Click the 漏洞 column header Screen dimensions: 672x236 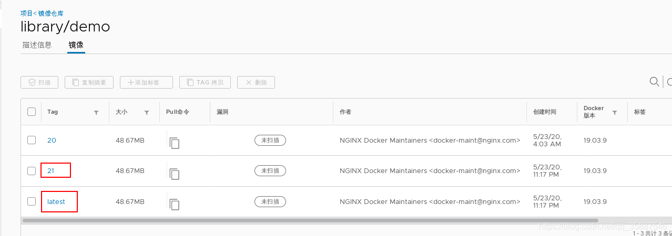pyautogui.click(x=222, y=112)
